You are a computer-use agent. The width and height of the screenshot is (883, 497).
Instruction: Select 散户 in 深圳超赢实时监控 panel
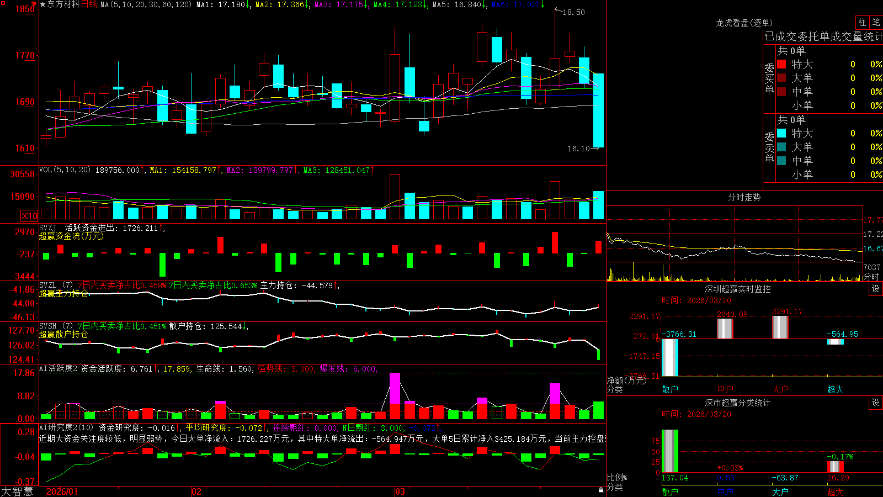click(670, 389)
